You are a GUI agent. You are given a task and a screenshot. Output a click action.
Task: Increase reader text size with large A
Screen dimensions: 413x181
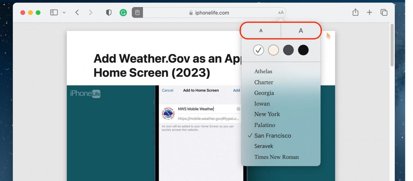point(301,31)
